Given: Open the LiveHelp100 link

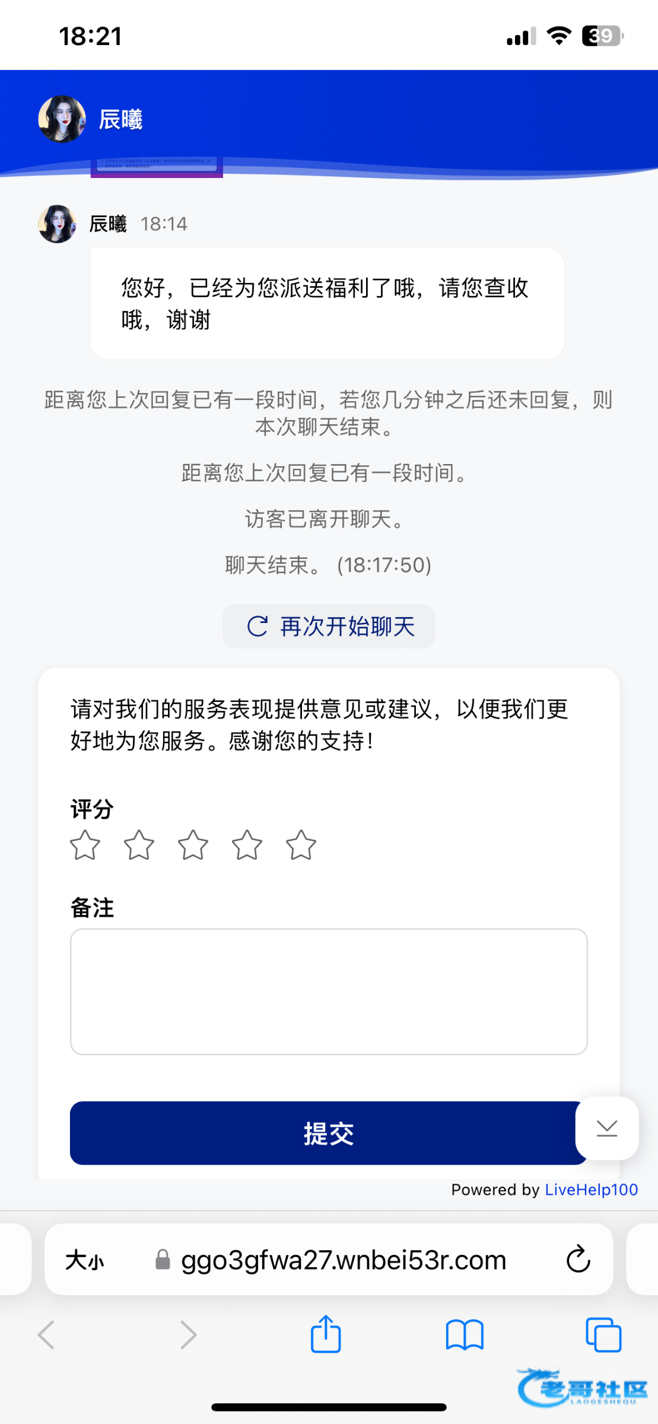Looking at the screenshot, I should (x=591, y=1190).
